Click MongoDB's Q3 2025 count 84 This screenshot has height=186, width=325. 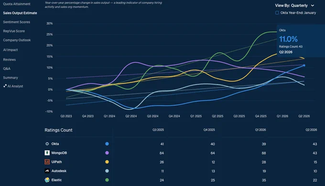point(162,153)
